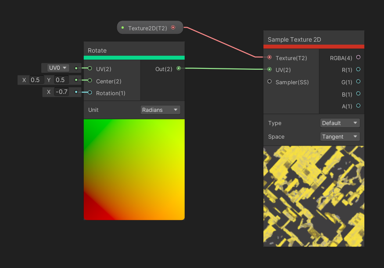384x268 pixels.
Task: Open the Space dropdown showing Tangent
Action: (340, 137)
